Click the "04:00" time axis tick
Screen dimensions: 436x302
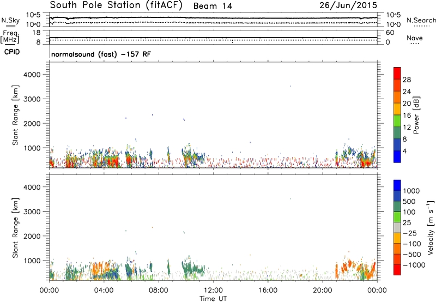104,291
